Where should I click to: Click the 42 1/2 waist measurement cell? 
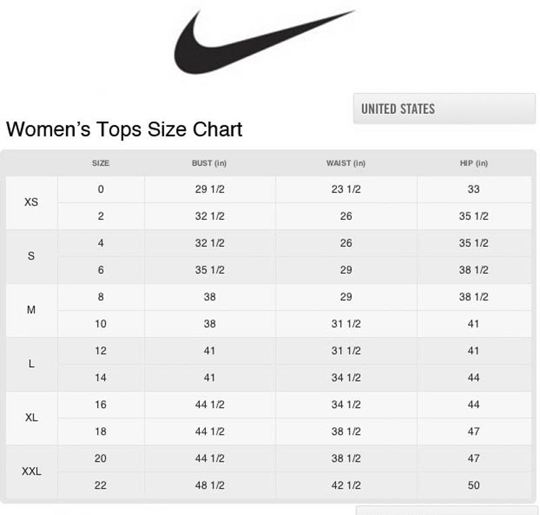click(x=346, y=485)
